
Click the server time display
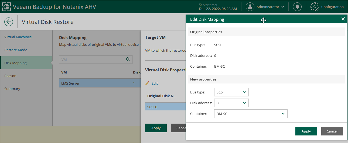click(x=218, y=7)
